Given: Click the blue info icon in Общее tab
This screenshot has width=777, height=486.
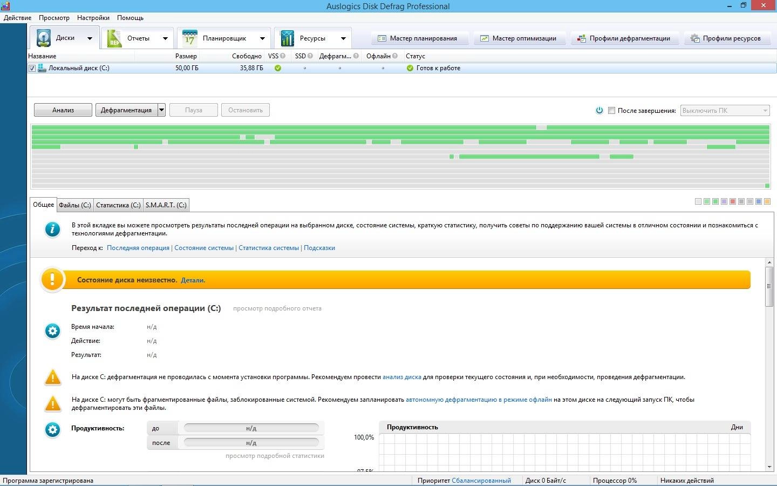Looking at the screenshot, I should click(52, 230).
